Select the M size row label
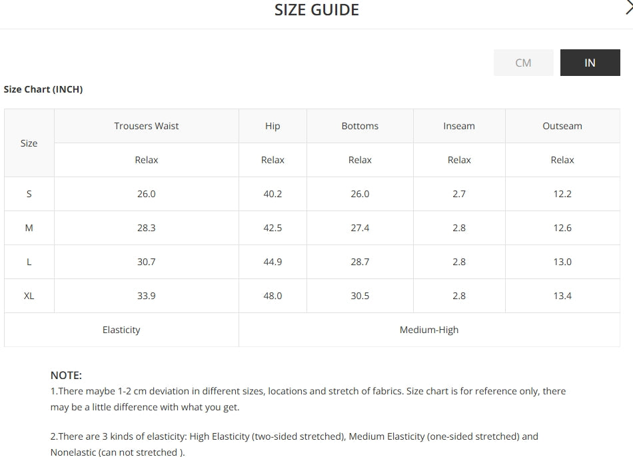 29,228
